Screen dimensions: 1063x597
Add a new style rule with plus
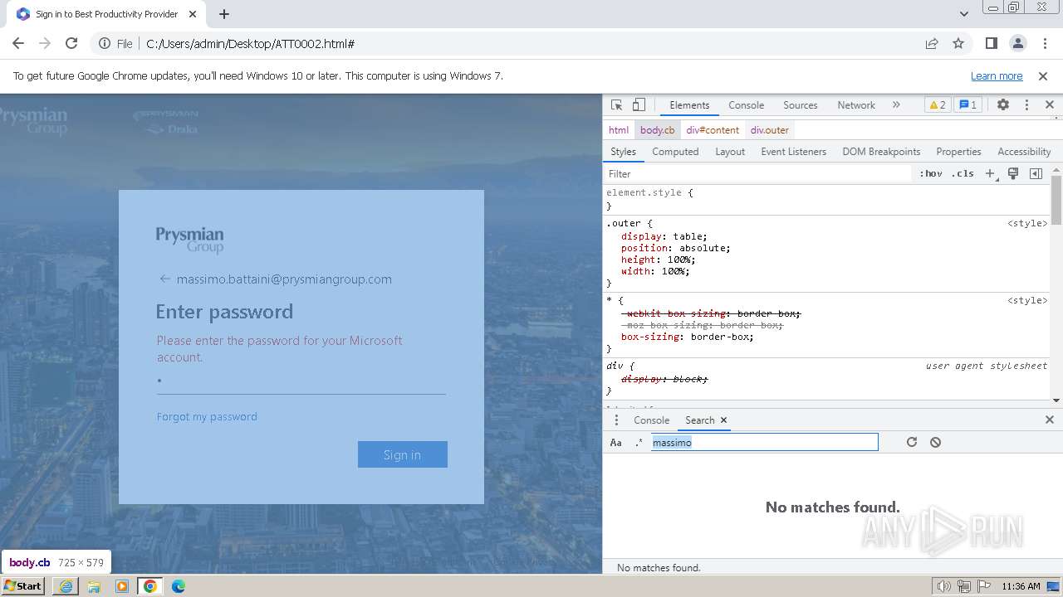(990, 174)
